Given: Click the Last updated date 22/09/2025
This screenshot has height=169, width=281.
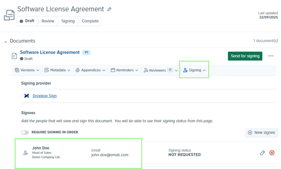Looking at the screenshot, I should 268,17.
